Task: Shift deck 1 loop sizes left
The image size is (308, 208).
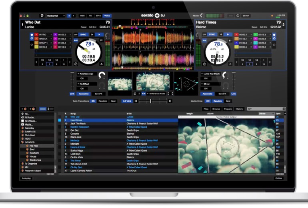Action: coord(36,62)
